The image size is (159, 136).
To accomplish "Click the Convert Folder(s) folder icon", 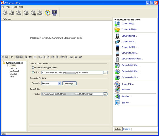I will coord(117,30).
